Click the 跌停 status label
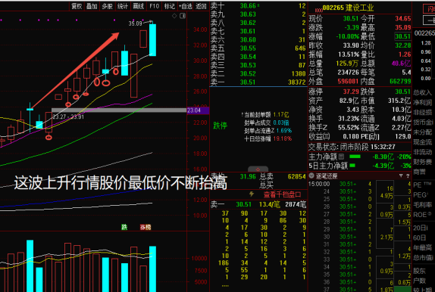Screen dimensions: 435x292 221,126
